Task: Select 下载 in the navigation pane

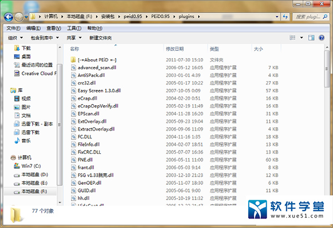Action: point(23,48)
